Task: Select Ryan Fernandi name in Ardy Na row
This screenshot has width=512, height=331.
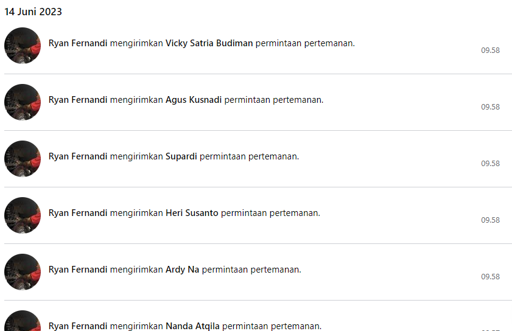Action: pyautogui.click(x=78, y=270)
